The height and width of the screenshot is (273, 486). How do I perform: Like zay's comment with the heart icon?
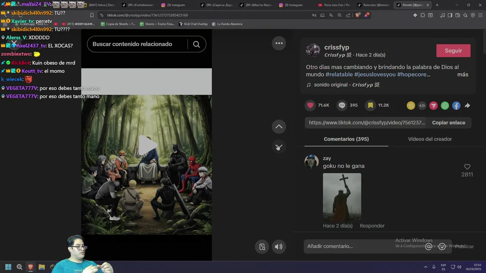click(467, 167)
